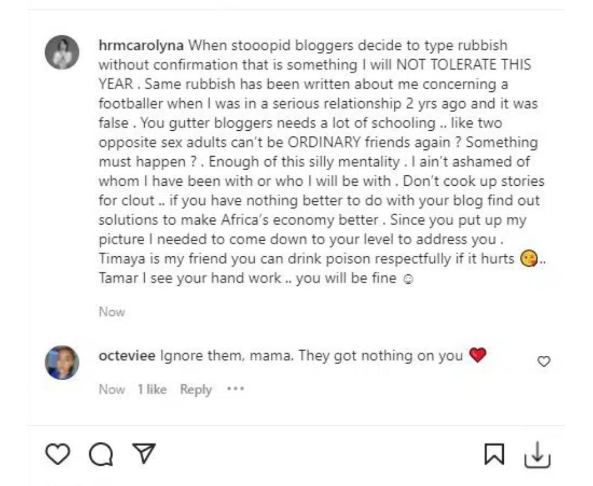Visit the hrmcarolyna username link
The image size is (593, 486).
[x=142, y=45]
